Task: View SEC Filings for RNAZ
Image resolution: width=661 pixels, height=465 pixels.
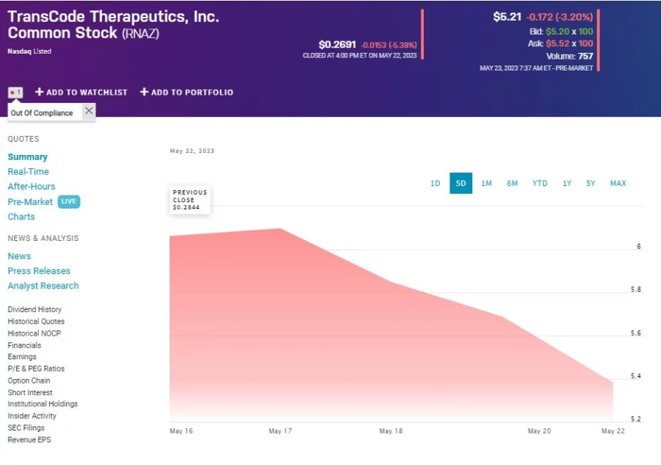Action: tap(26, 427)
